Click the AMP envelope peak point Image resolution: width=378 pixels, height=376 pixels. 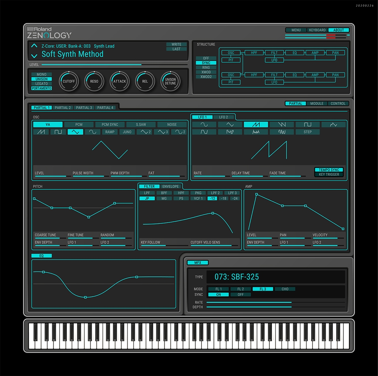tap(257, 194)
